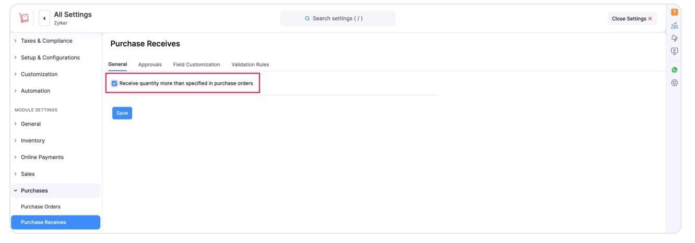Open Purchase Orders in the sidebar
Viewport: 695px width, 243px height.
pos(41,207)
